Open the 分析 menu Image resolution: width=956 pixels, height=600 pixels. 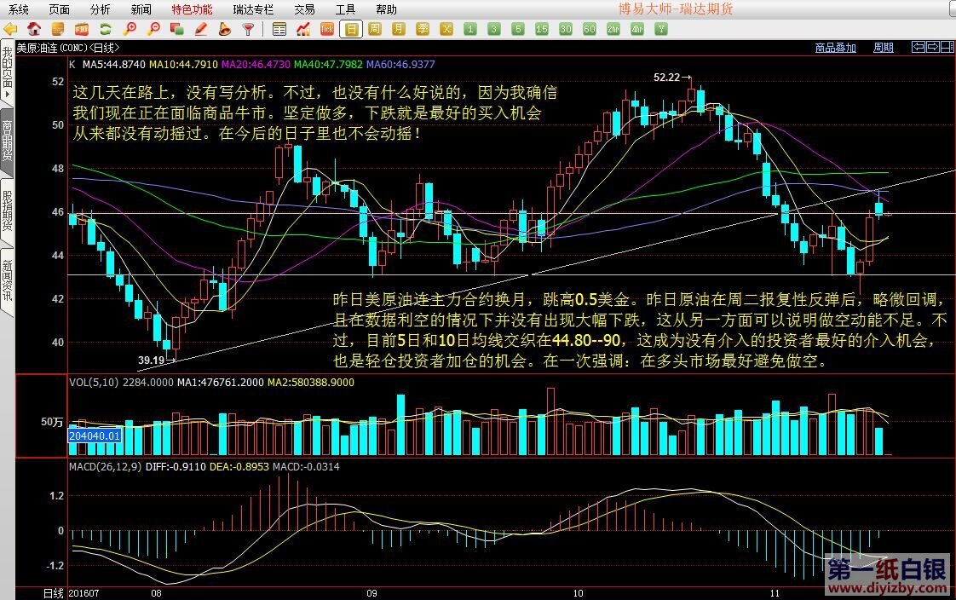point(100,9)
